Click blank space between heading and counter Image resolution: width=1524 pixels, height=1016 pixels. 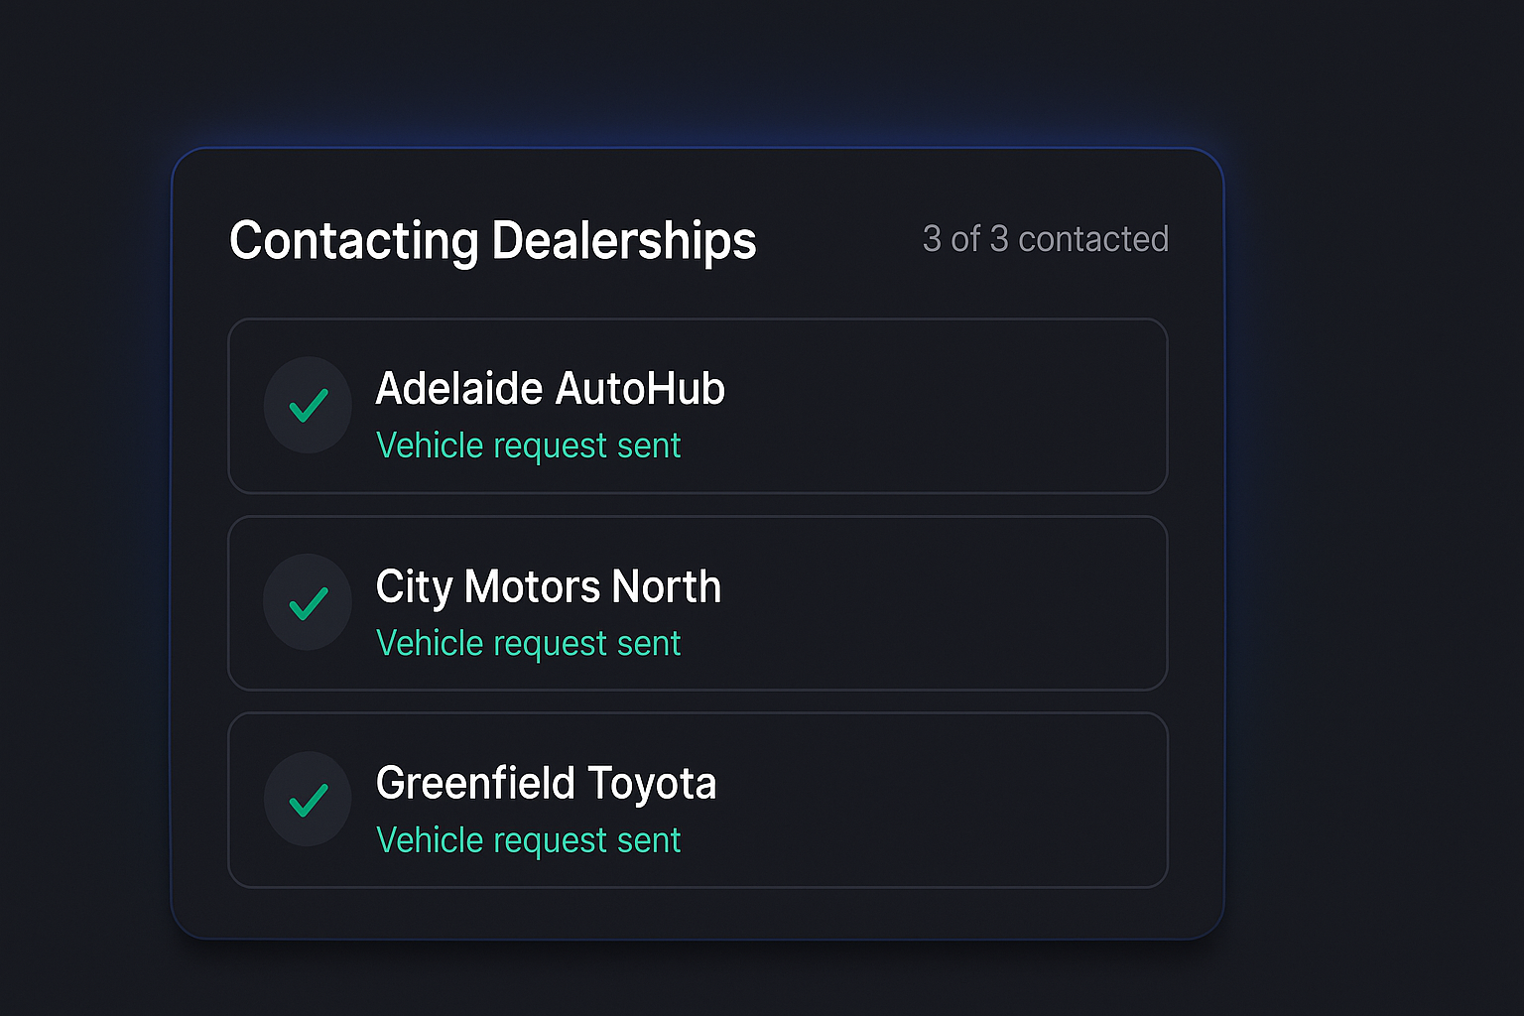click(x=838, y=240)
